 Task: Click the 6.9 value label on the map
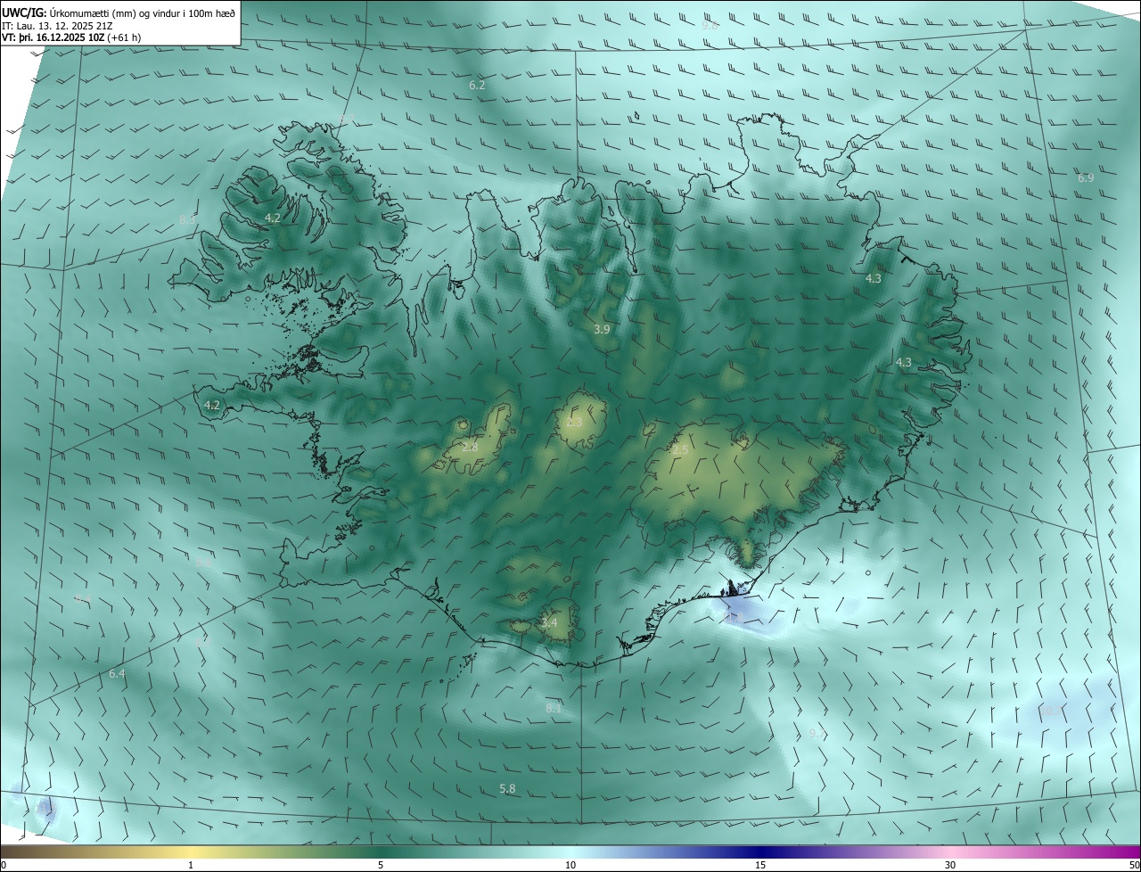pyautogui.click(x=1086, y=178)
